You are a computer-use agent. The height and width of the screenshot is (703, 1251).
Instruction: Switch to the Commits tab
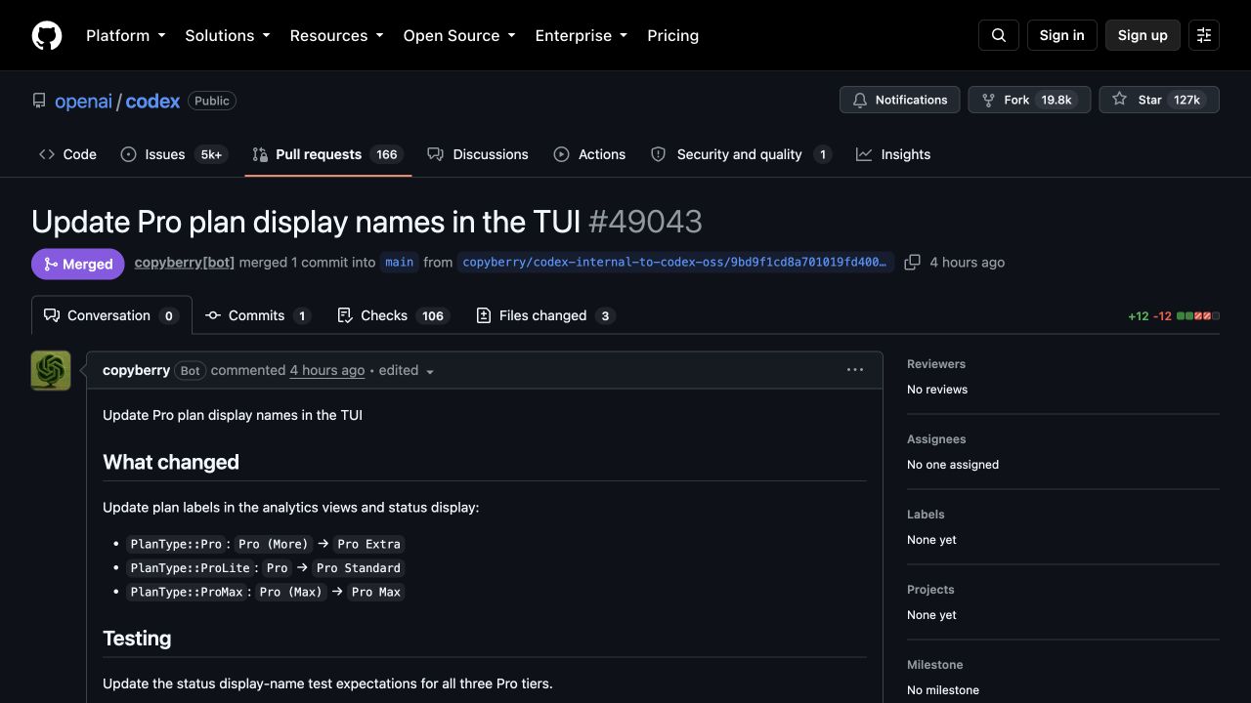(258, 315)
